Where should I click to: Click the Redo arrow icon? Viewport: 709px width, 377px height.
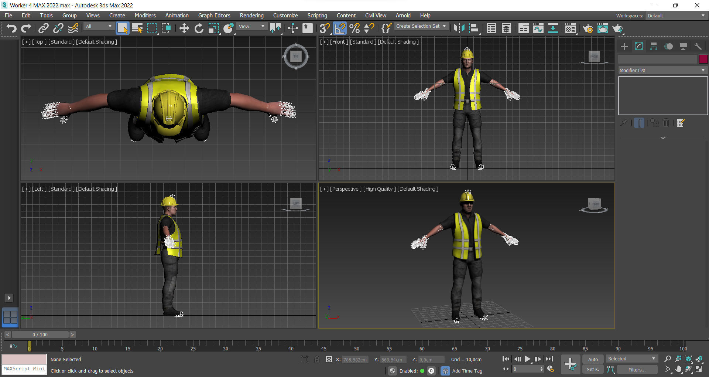point(26,28)
